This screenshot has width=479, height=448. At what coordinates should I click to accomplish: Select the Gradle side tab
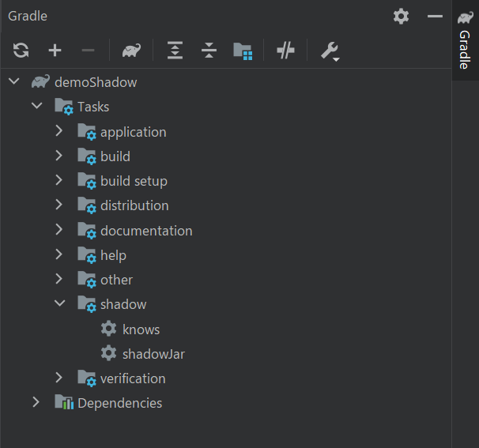[466, 40]
